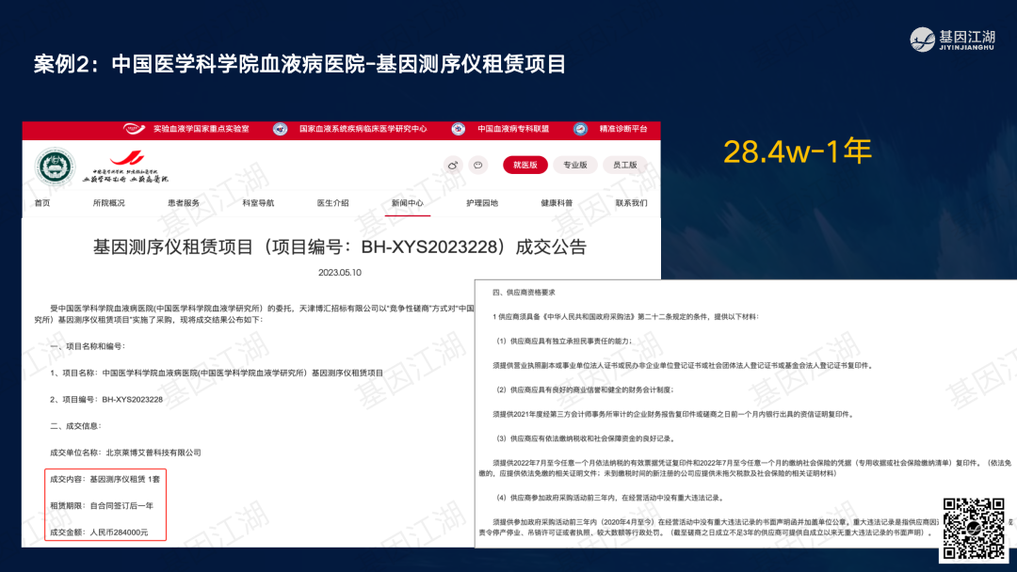Switch to the 就医版 site version
This screenshot has height=572, width=1017.
(525, 165)
